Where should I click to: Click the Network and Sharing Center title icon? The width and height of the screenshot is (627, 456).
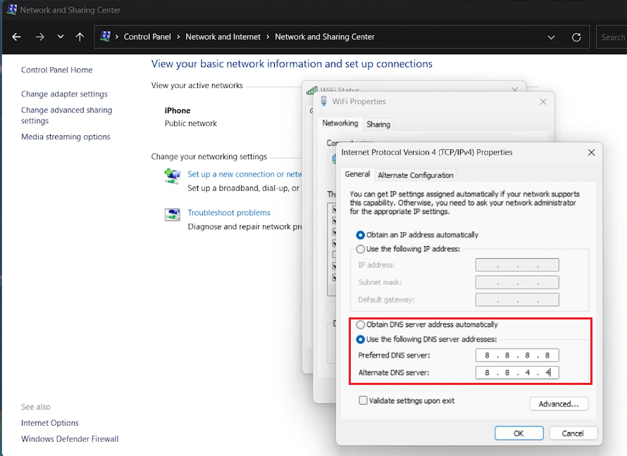click(11, 10)
